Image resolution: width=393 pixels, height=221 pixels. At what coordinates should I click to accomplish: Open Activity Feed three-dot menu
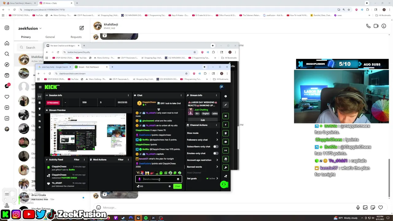(84, 160)
